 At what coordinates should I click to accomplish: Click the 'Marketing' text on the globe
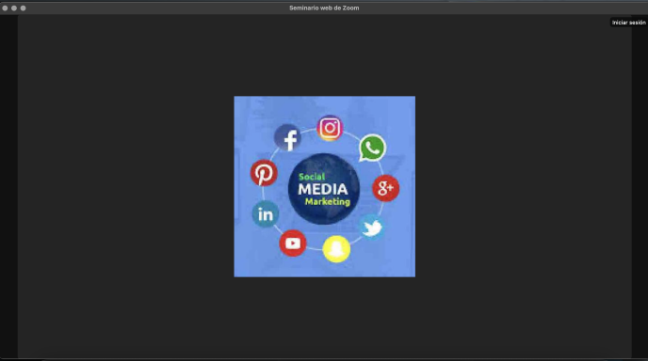(x=328, y=202)
